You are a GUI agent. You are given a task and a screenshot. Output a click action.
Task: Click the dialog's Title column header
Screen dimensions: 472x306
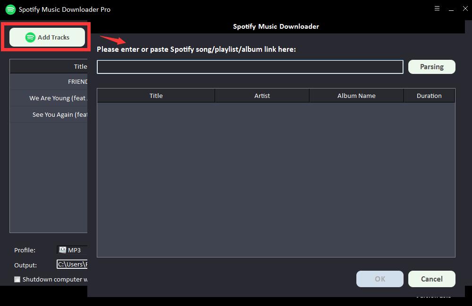(156, 96)
